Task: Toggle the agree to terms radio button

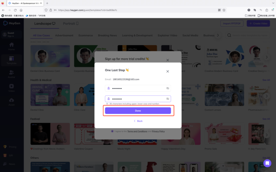Action: (112, 131)
